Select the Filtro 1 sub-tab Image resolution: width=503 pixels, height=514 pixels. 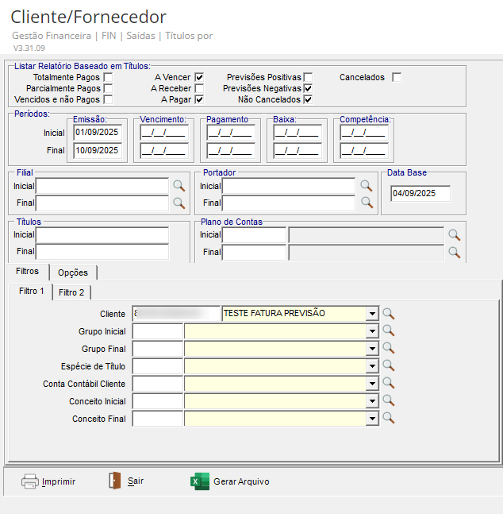[x=31, y=291]
